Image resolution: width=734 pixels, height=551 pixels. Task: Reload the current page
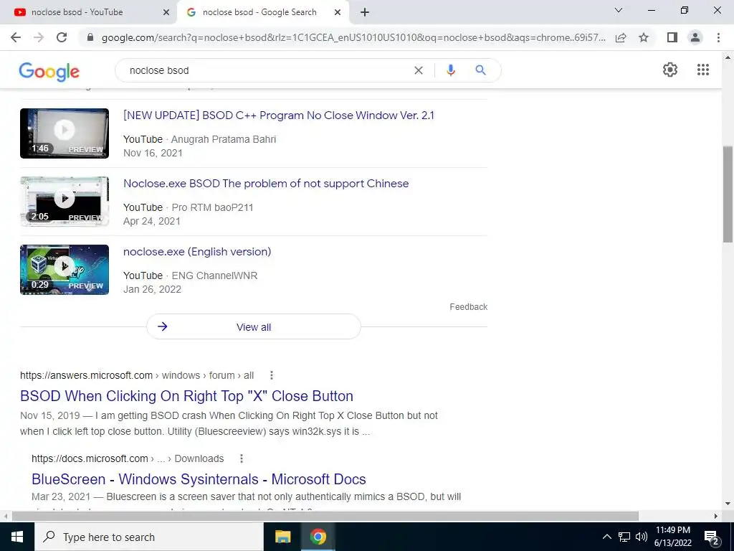click(x=62, y=37)
